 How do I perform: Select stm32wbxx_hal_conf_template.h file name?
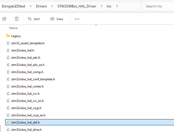point(33,79)
